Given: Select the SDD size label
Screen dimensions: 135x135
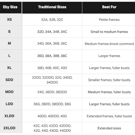Looking at the screenshot, I should (x=9, y=80).
